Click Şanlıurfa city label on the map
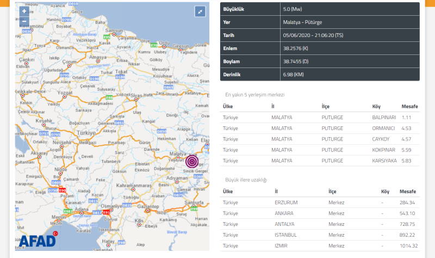The height and width of the screenshot is (258, 435). 194,202
